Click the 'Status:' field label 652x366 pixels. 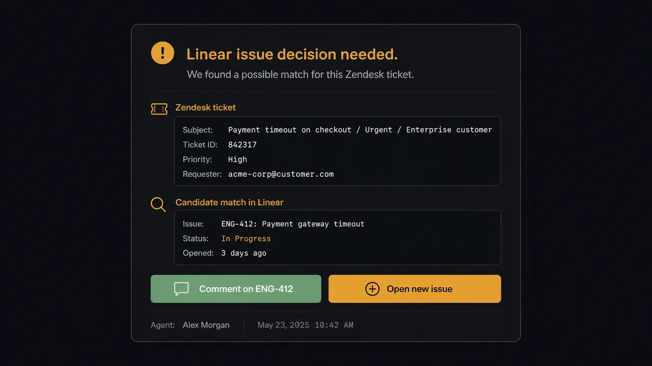tap(196, 239)
